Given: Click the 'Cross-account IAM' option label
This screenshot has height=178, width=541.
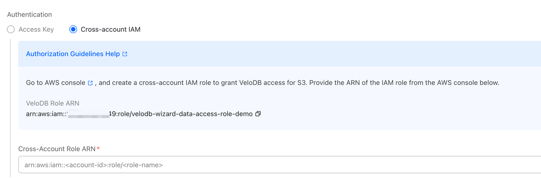Looking at the screenshot, I should click(x=110, y=30).
